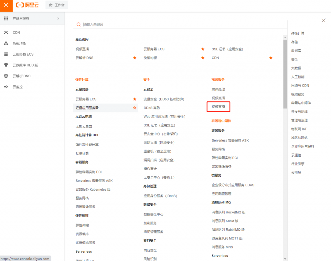The width and height of the screenshot is (331, 261).
Task: Open 无影云桌面 service
Action: pos(84,126)
